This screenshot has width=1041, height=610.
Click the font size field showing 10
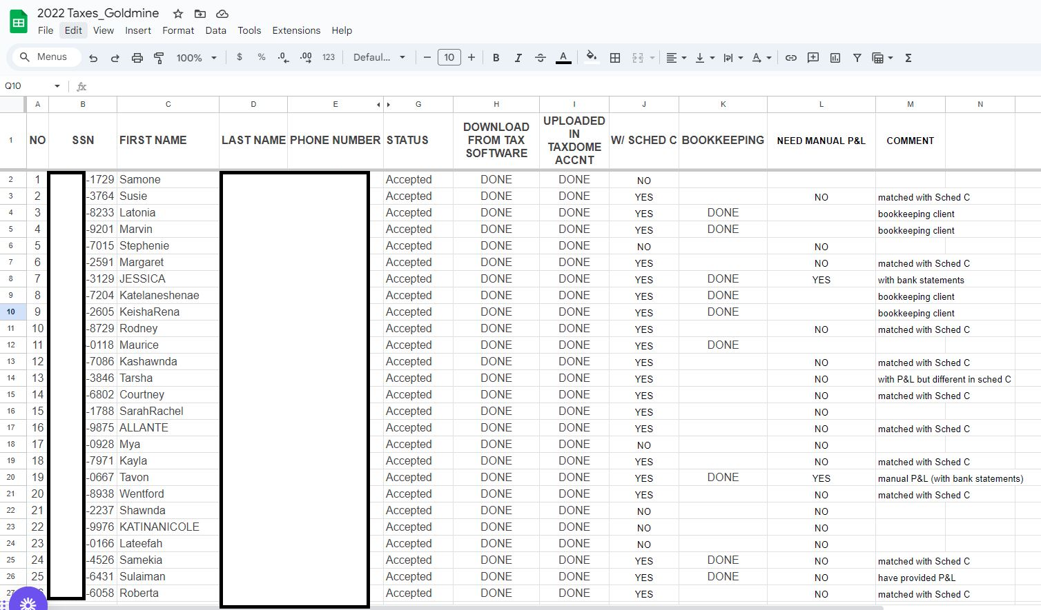449,58
